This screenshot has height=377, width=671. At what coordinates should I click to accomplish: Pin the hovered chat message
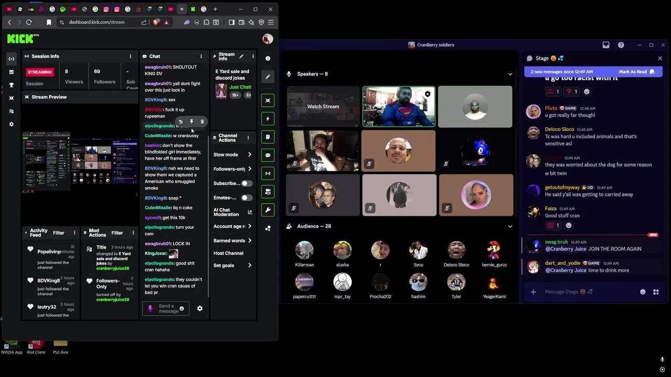191,121
